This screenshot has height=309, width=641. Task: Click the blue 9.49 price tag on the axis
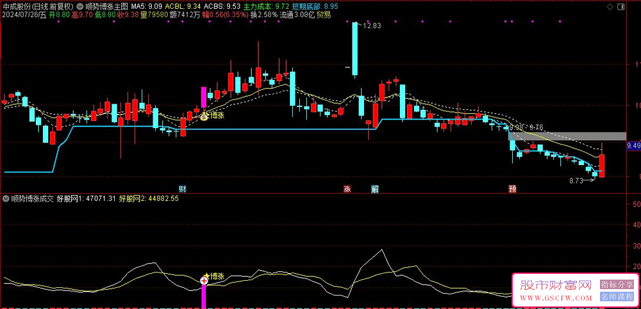[633, 145]
